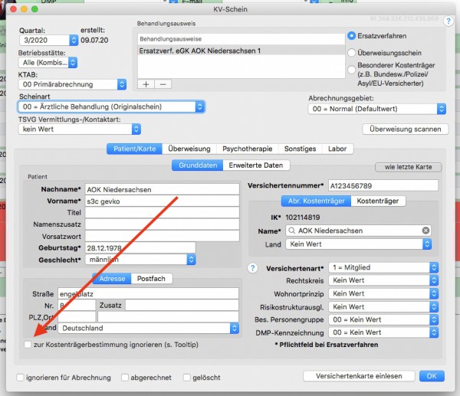Tick 'zur Kostenträgerbestimmung ignorieren' checkbox

pyautogui.click(x=28, y=345)
